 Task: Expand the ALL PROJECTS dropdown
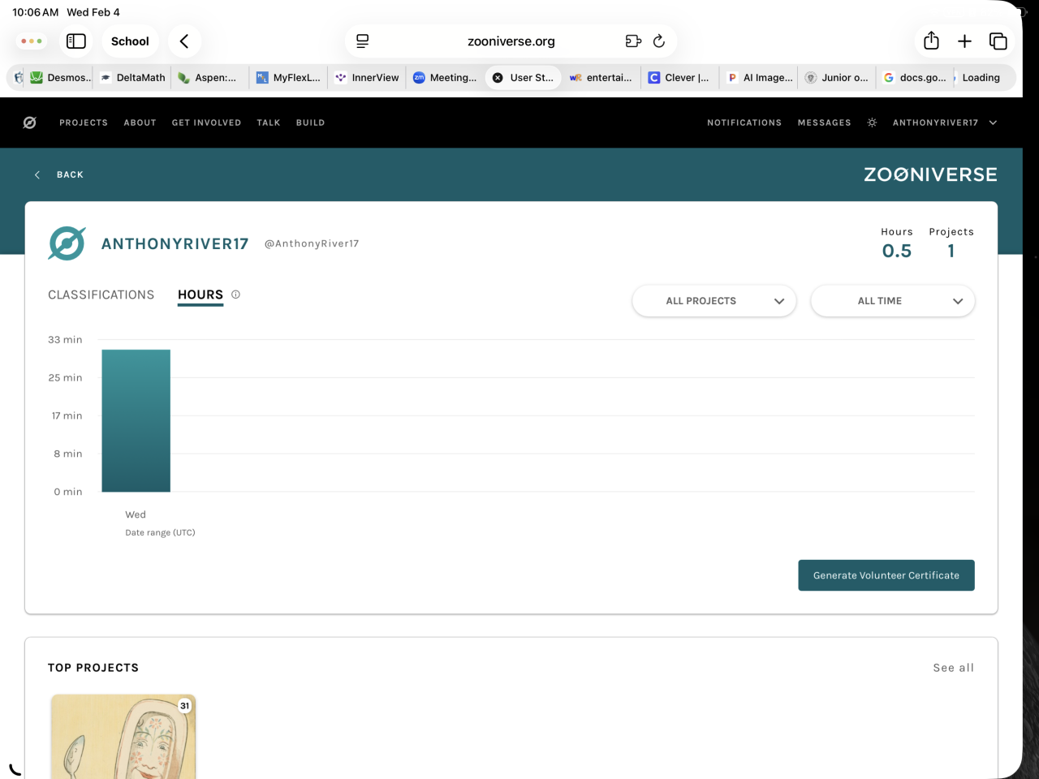click(x=714, y=301)
